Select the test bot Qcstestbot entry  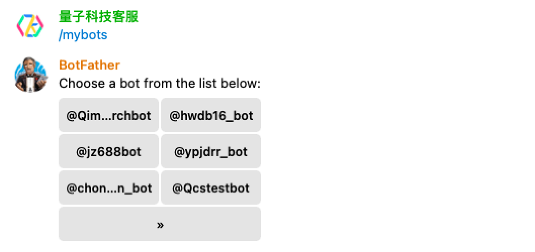(211, 188)
